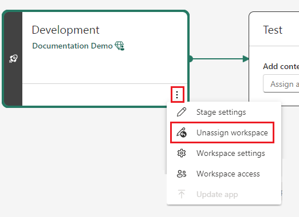Image resolution: width=299 pixels, height=217 pixels.
Task: Click the unassign icon with undo arrow
Action: click(x=182, y=132)
